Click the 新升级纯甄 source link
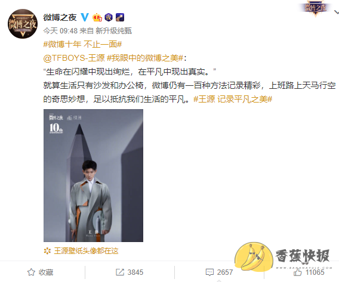Image resolution: width=339 pixels, height=282 pixels. (114, 31)
